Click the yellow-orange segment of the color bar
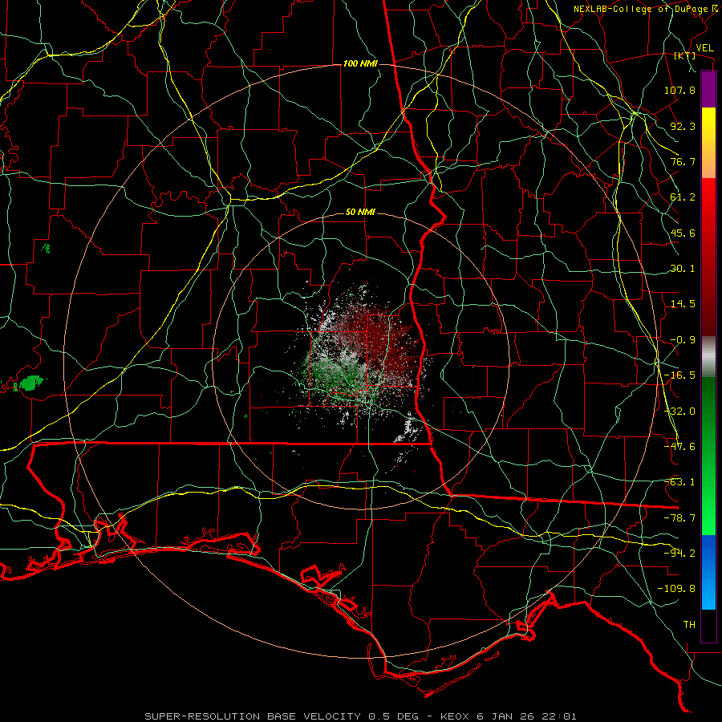The height and width of the screenshot is (722, 722). [x=708, y=143]
